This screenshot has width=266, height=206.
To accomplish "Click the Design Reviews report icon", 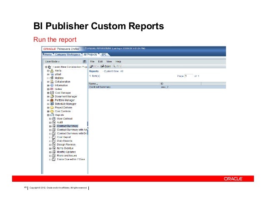I will 54,144.
